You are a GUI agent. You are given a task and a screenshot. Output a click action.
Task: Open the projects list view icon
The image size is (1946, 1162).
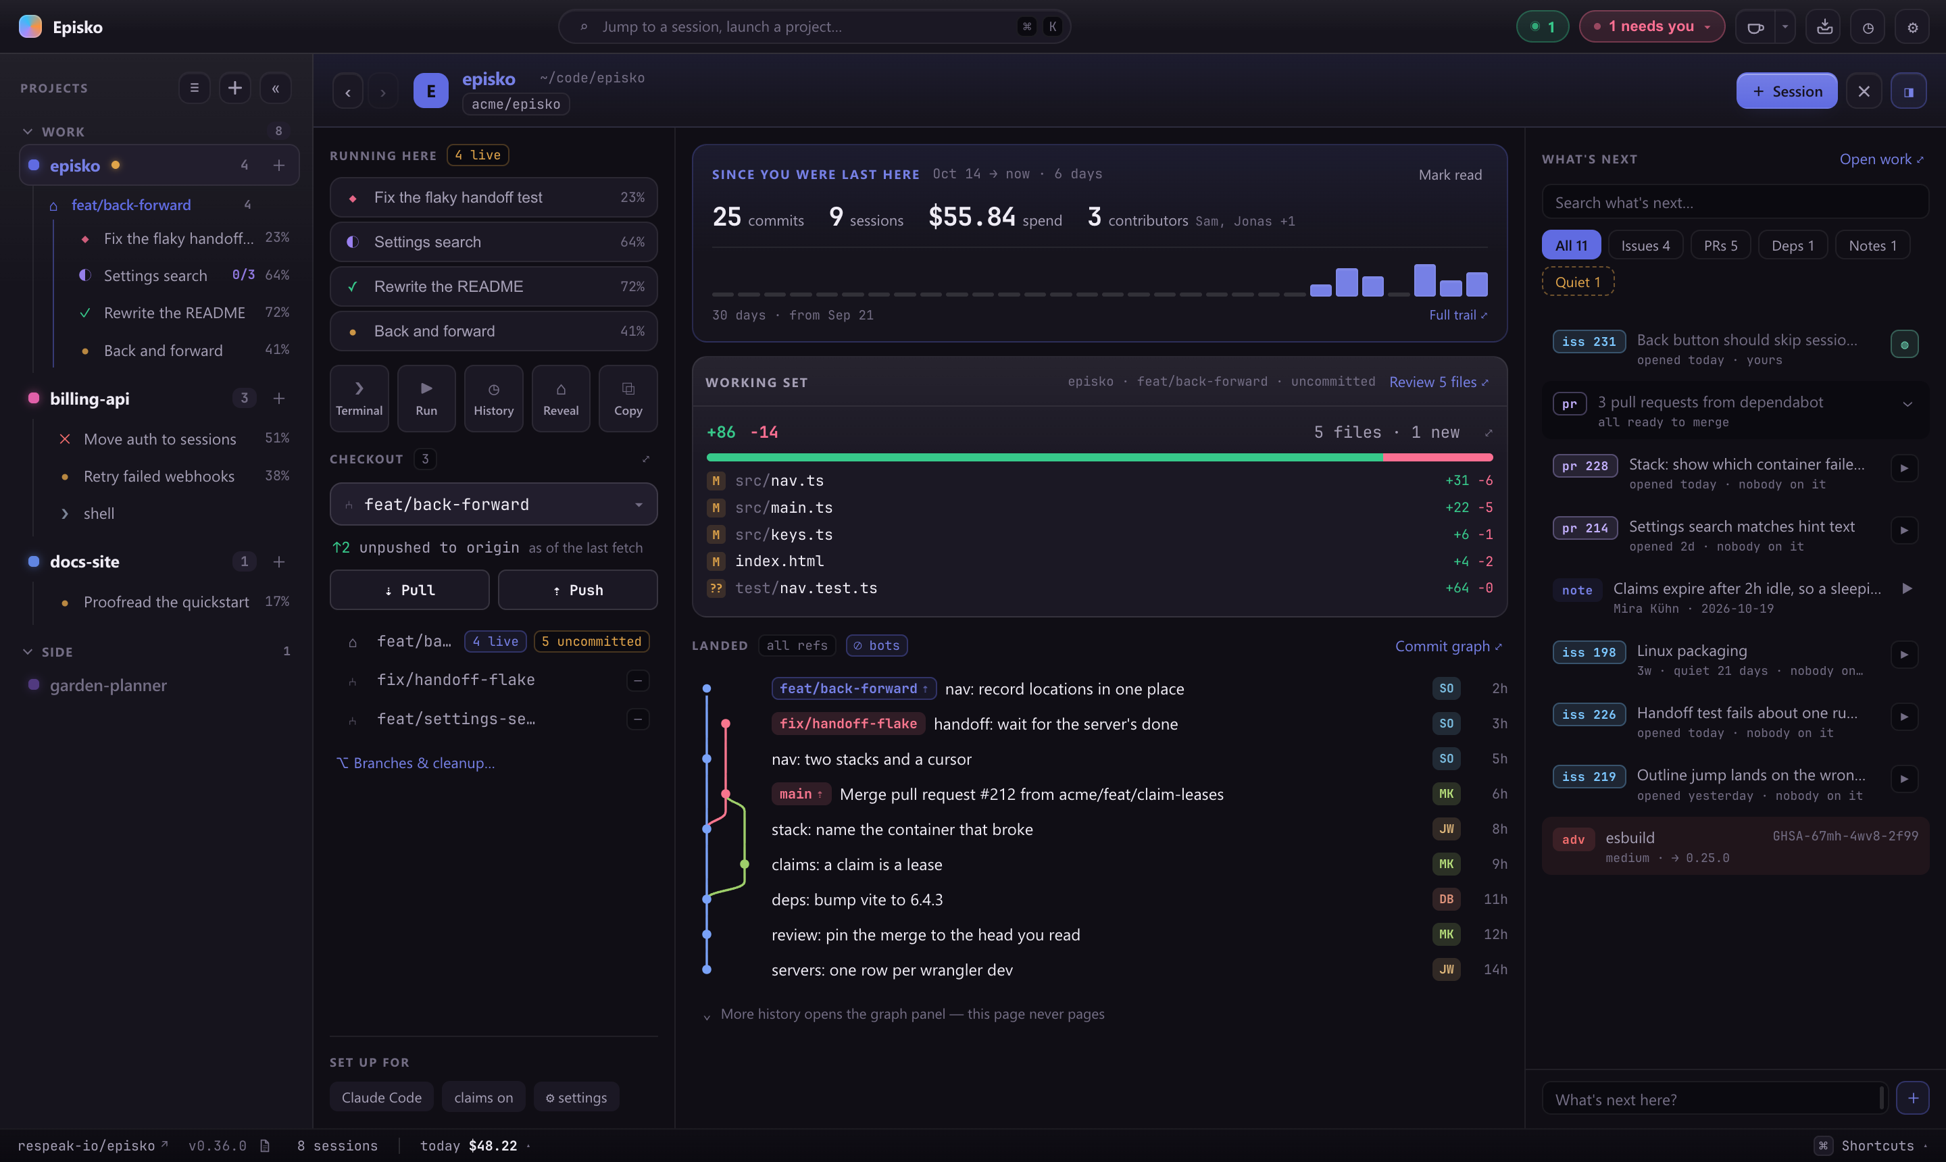194,88
